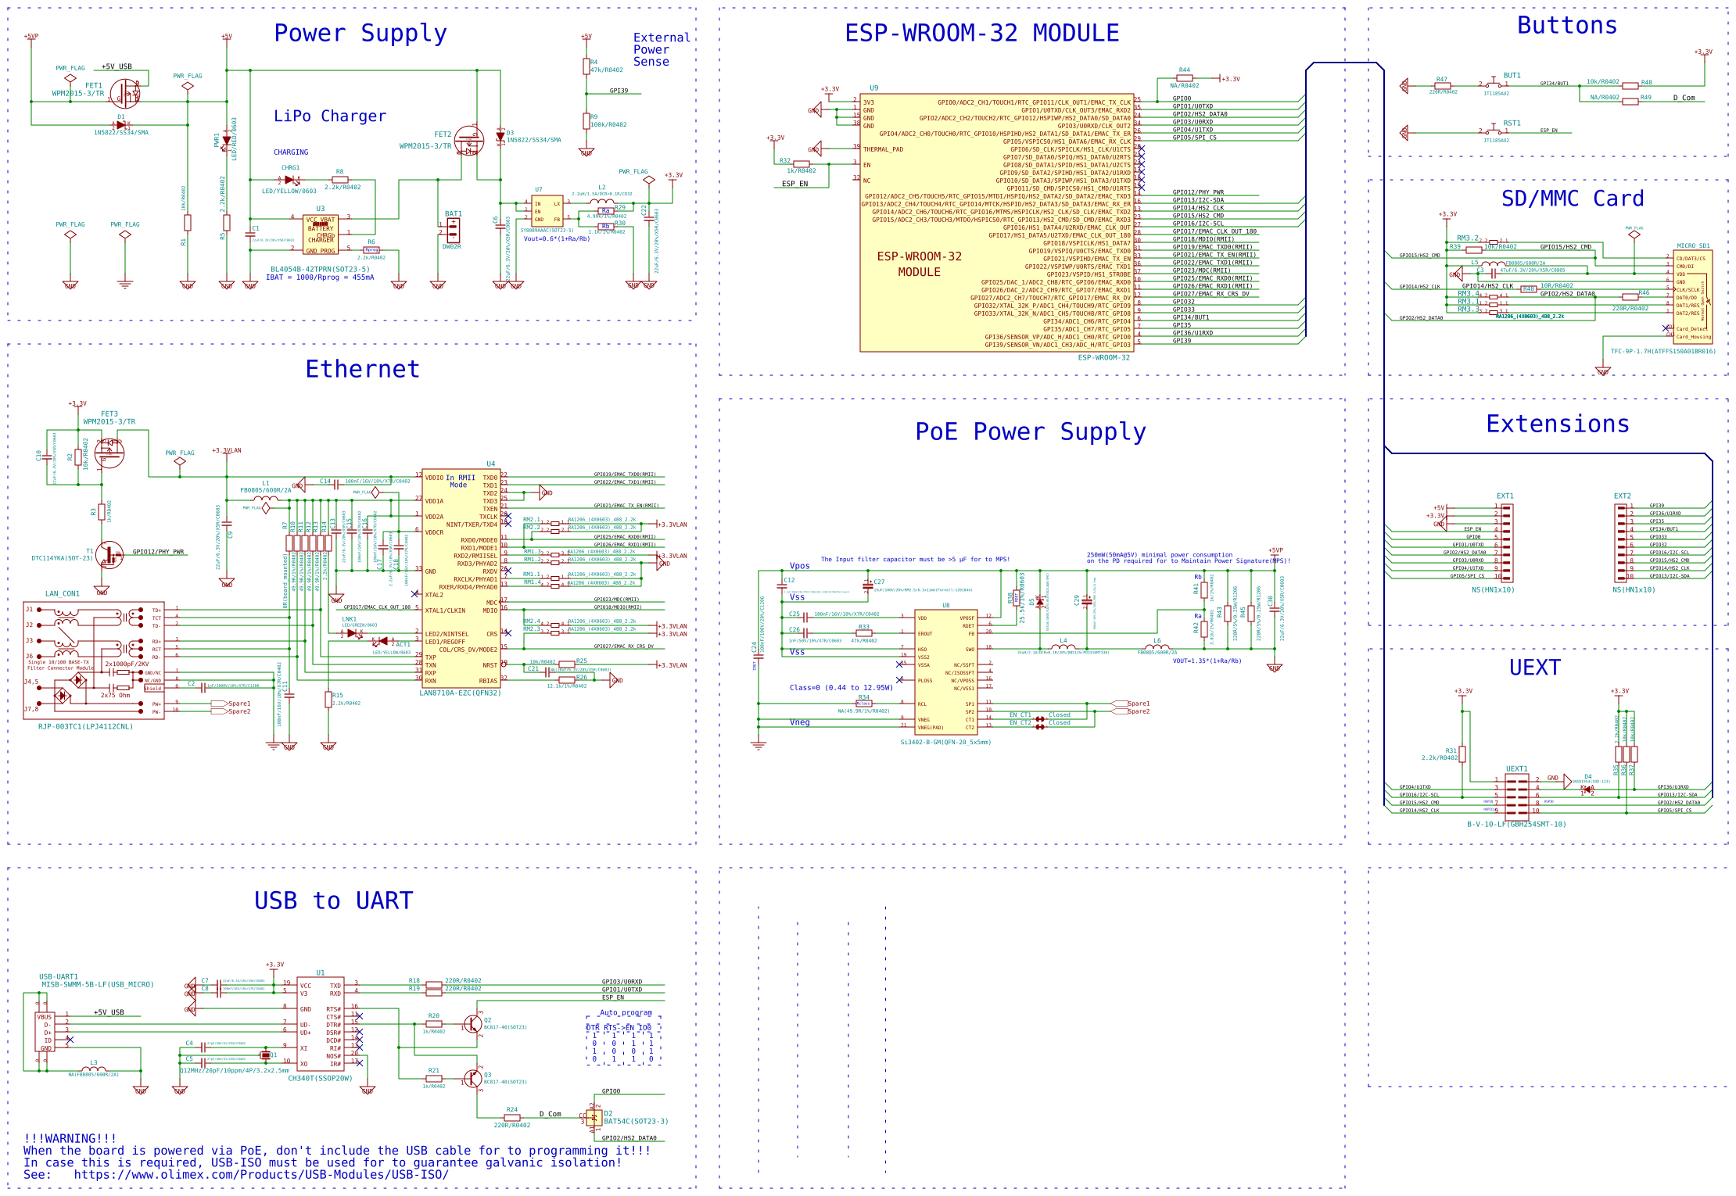Select the "Ethernet" section title text
This screenshot has height=1196, width=1736.
(x=362, y=369)
